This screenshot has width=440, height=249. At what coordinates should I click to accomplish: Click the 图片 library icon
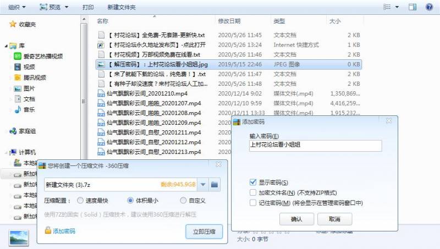(x=18, y=88)
